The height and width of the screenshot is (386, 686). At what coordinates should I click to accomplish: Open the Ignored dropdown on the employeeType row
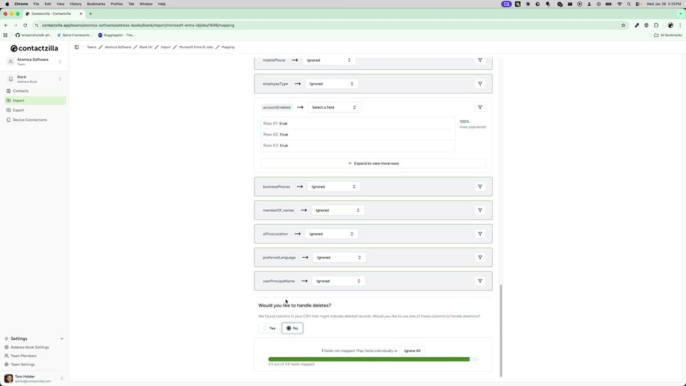[x=332, y=83]
